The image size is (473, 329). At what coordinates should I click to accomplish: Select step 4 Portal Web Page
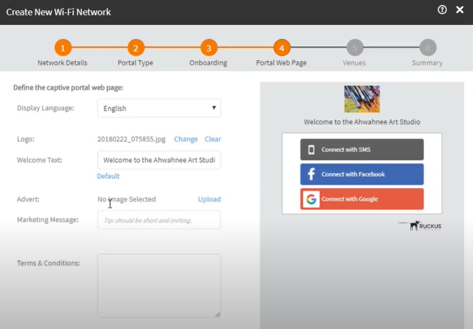tap(281, 49)
